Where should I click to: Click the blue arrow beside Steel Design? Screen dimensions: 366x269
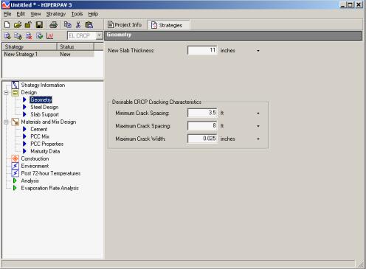pyautogui.click(x=24, y=107)
